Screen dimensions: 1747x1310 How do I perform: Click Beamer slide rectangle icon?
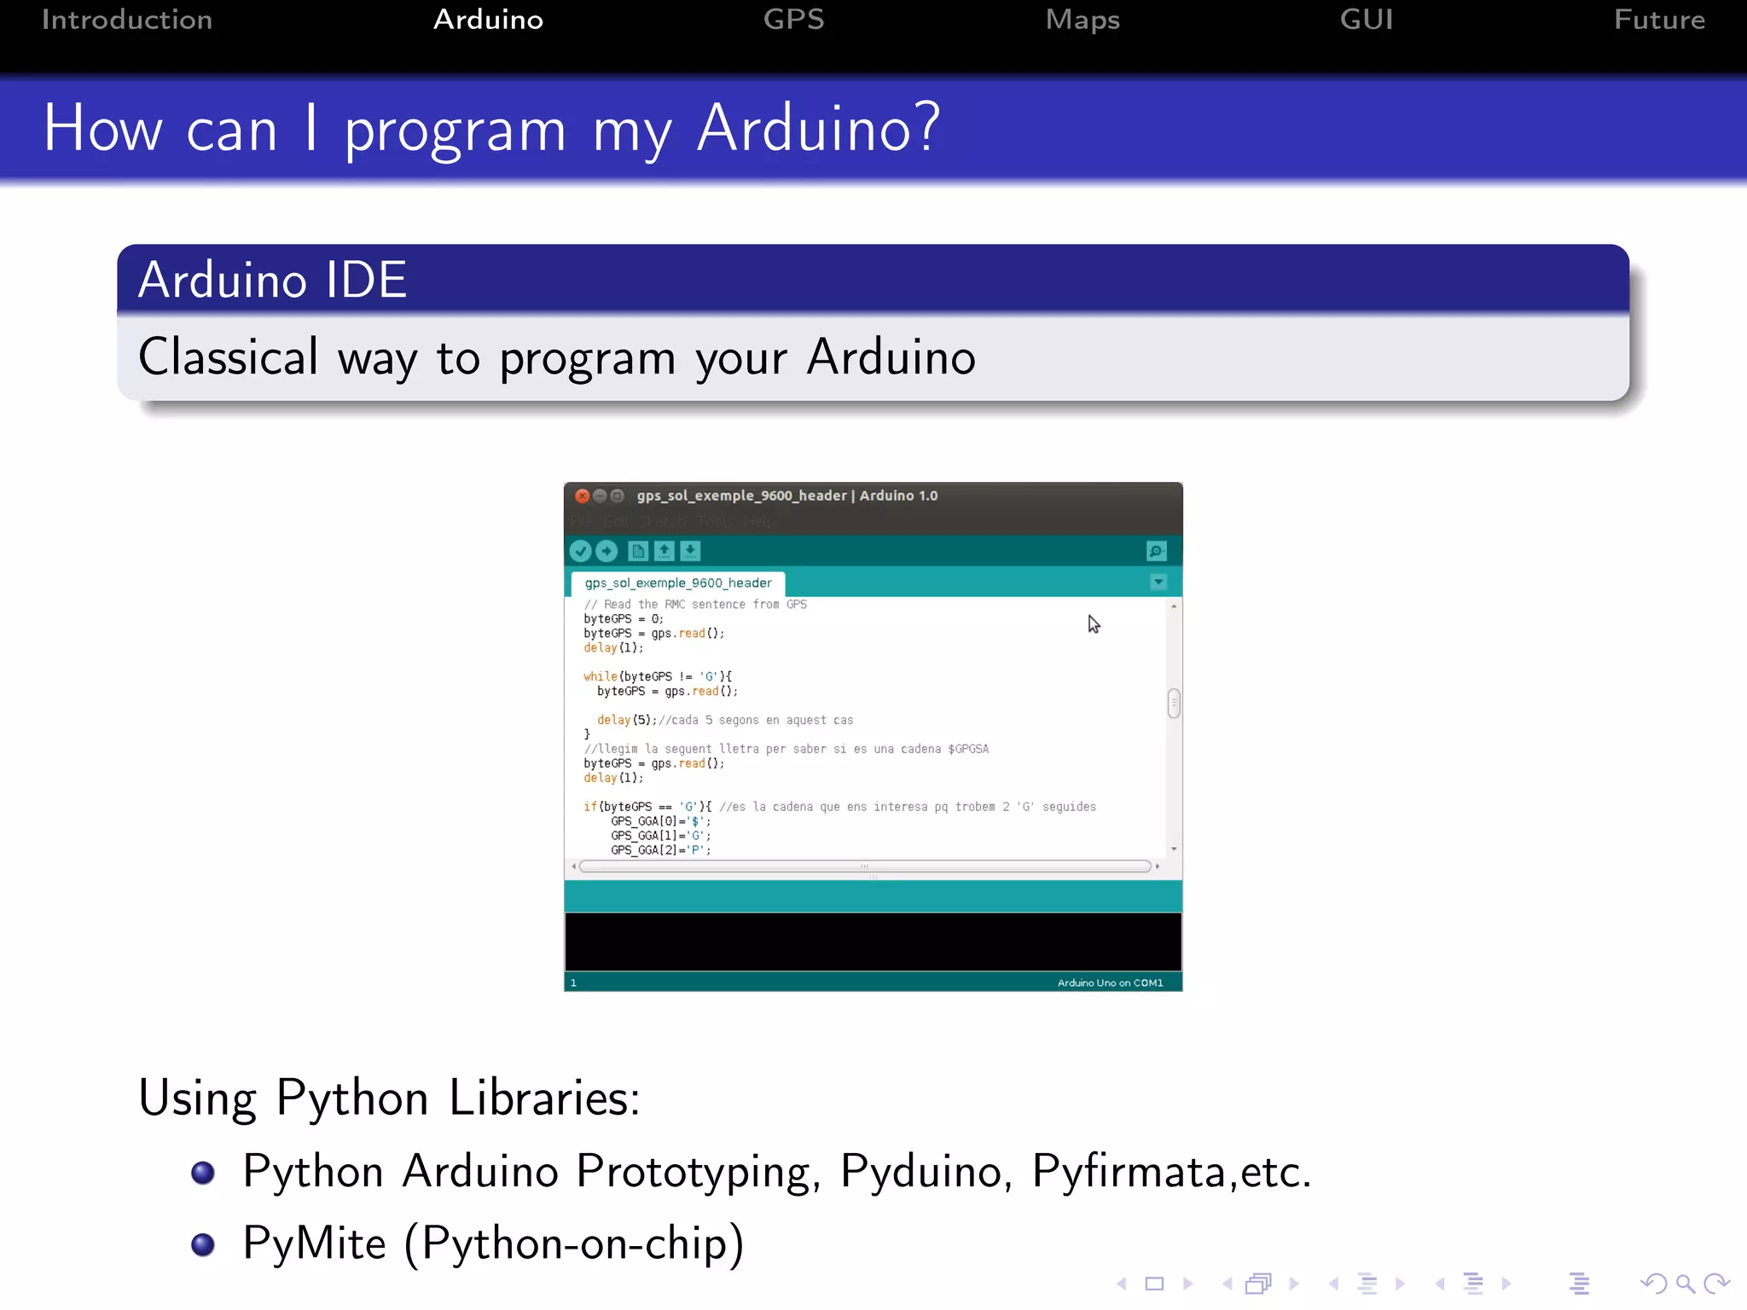tap(1154, 1284)
